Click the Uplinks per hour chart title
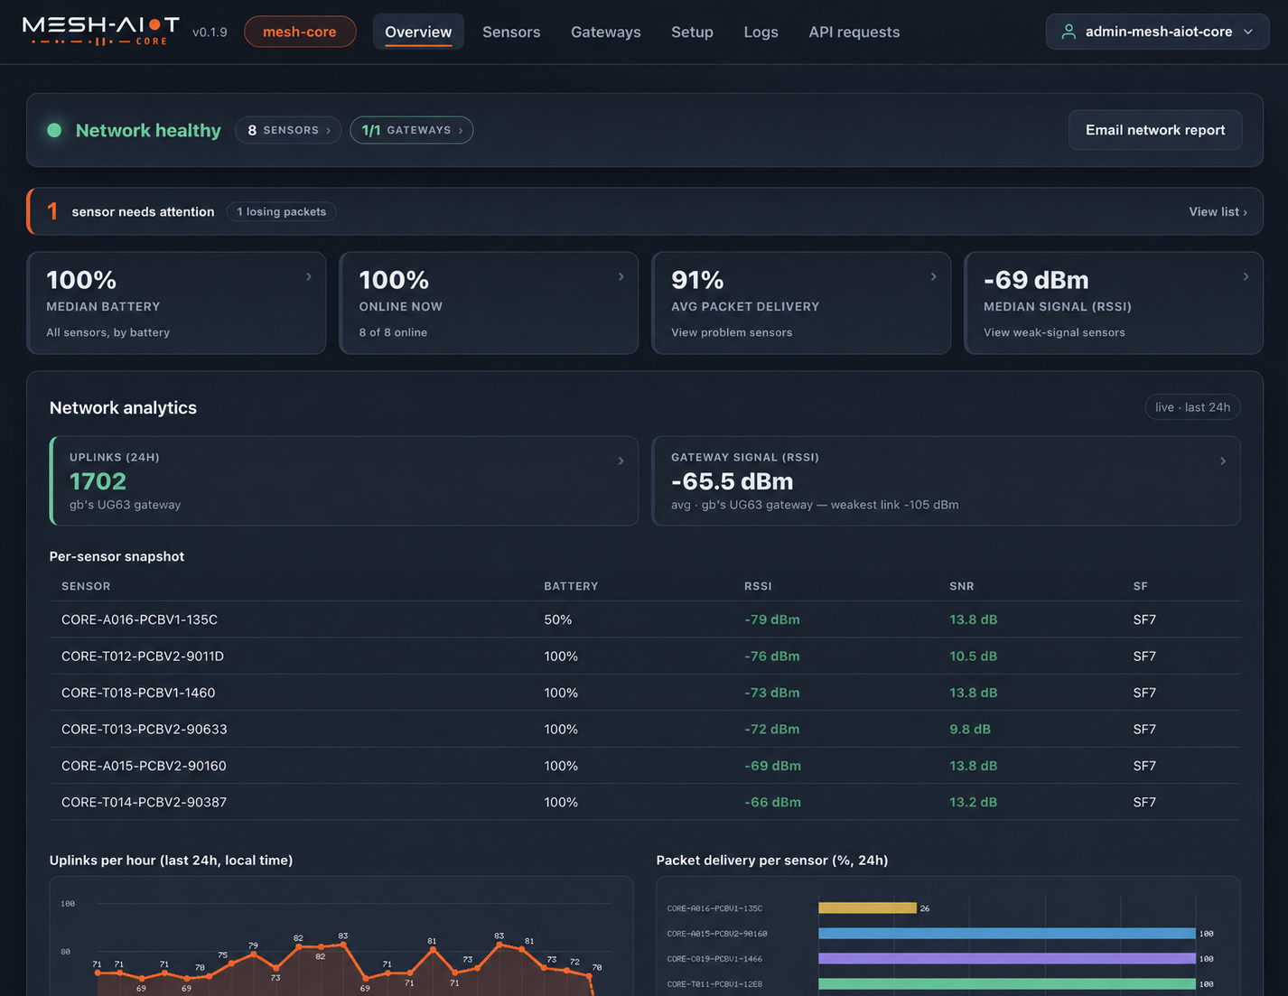The width and height of the screenshot is (1288, 996). 171,861
